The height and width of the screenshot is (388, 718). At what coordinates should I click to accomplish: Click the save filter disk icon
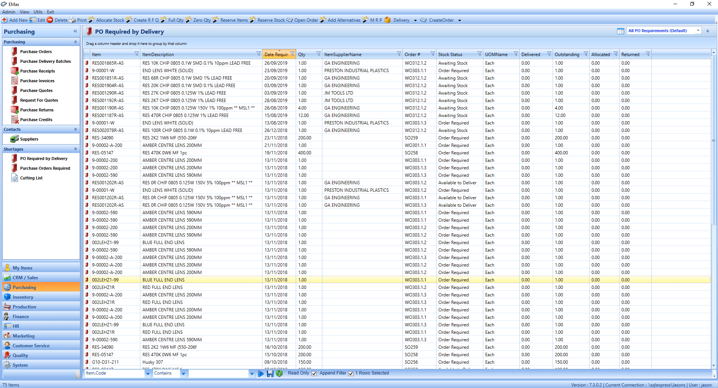(x=270, y=373)
